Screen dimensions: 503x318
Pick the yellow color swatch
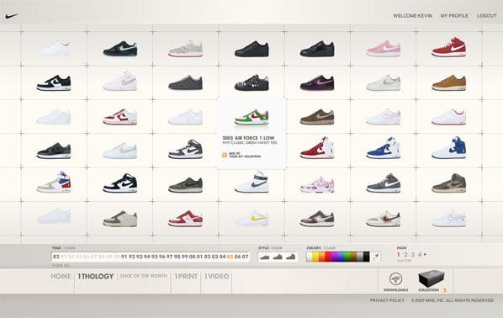point(315,257)
